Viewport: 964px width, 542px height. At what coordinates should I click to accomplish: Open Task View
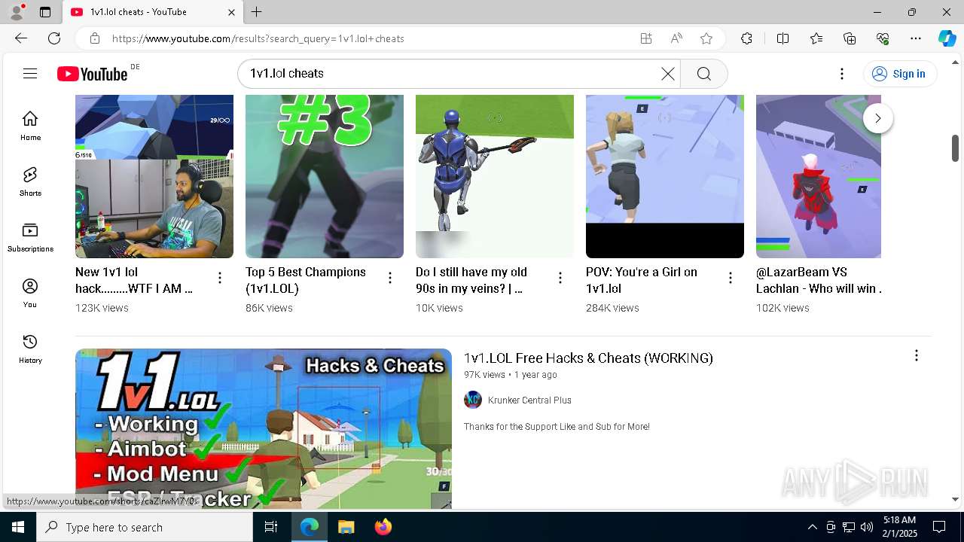(x=271, y=527)
